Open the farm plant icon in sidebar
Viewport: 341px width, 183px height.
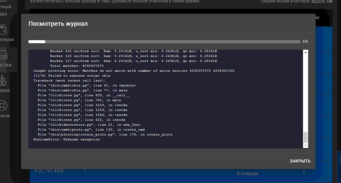(x=3, y=80)
